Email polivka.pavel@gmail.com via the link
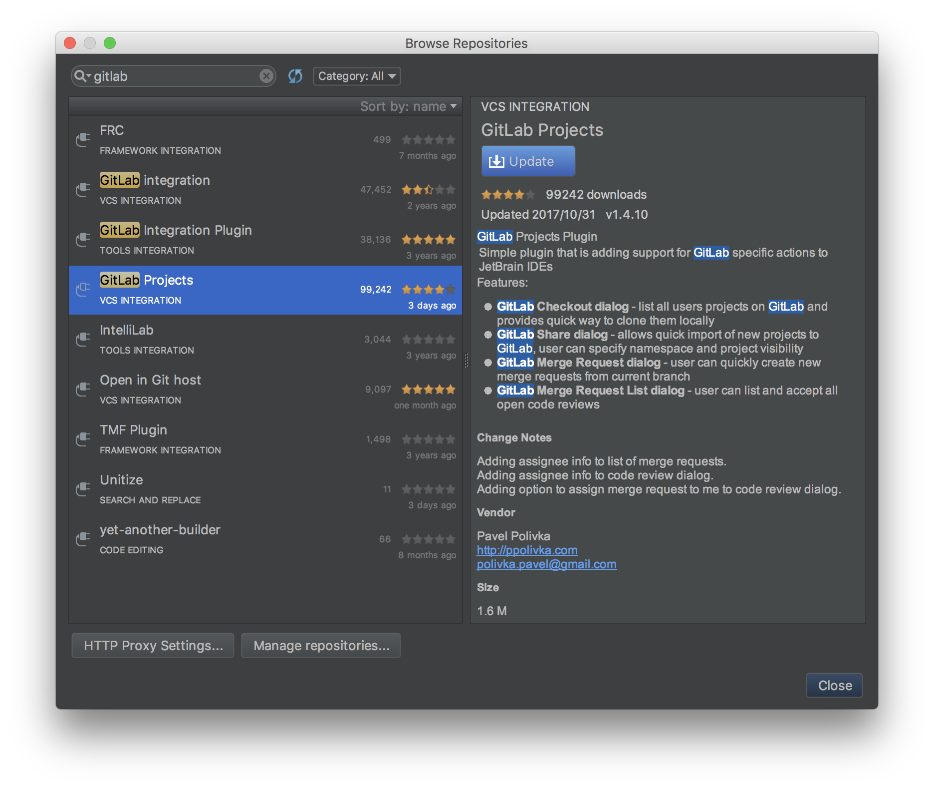Screen dimensions: 934x789 point(546,564)
